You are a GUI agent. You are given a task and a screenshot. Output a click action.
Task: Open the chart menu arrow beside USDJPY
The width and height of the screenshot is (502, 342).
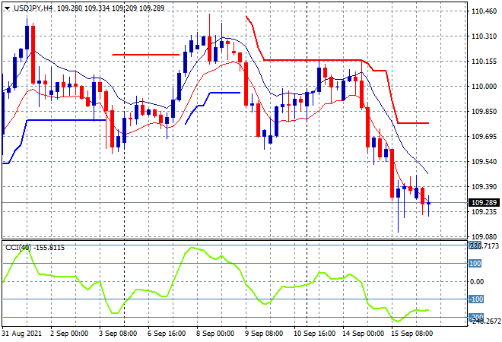[7, 8]
